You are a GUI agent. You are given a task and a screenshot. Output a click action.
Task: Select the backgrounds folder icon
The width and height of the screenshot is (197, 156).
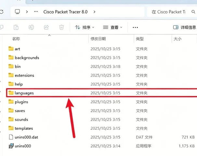(x=11, y=57)
